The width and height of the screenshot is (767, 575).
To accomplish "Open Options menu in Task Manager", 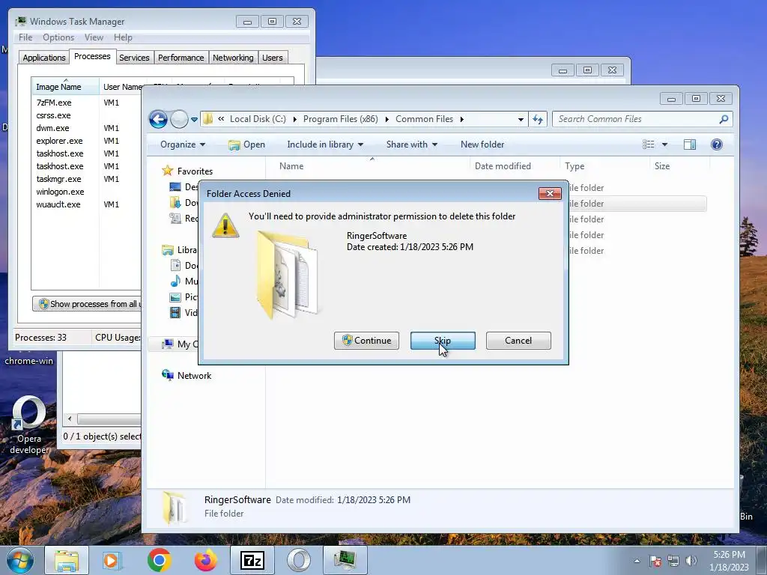I will pyautogui.click(x=58, y=37).
